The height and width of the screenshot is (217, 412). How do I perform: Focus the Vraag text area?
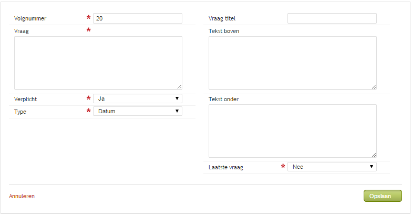[98, 63]
